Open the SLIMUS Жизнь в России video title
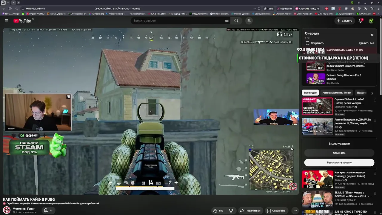 pyautogui.click(x=353, y=194)
